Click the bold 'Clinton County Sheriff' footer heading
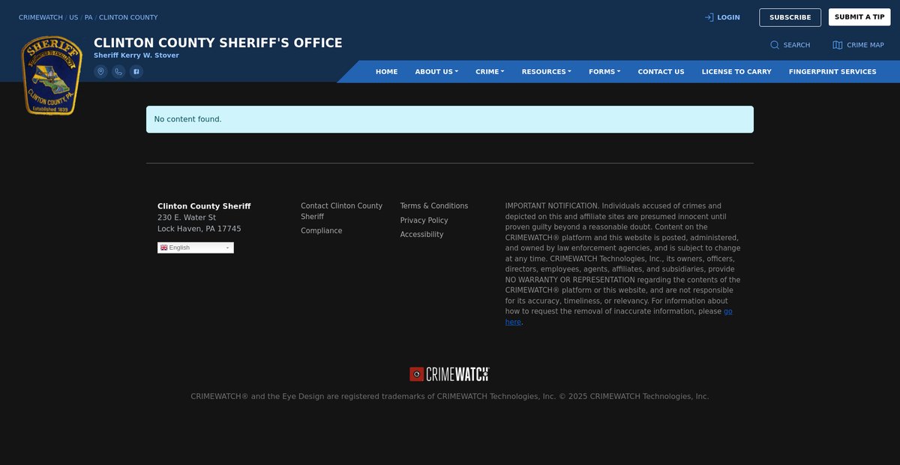Viewport: 900px width, 465px height. pyautogui.click(x=204, y=206)
